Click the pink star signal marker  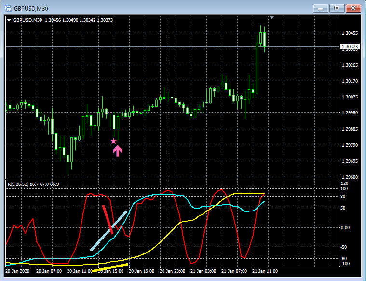click(x=113, y=141)
